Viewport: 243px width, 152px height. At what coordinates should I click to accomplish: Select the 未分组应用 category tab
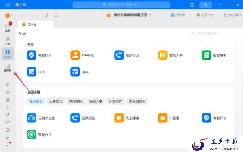[x=137, y=101]
